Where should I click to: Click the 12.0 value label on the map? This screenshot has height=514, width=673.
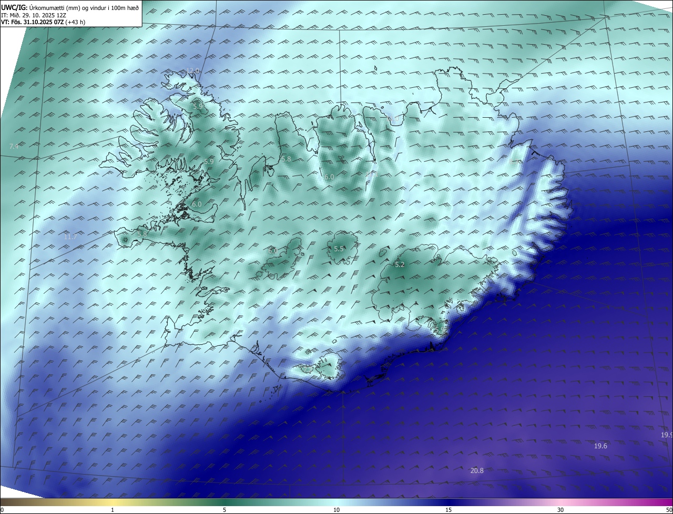(193, 71)
